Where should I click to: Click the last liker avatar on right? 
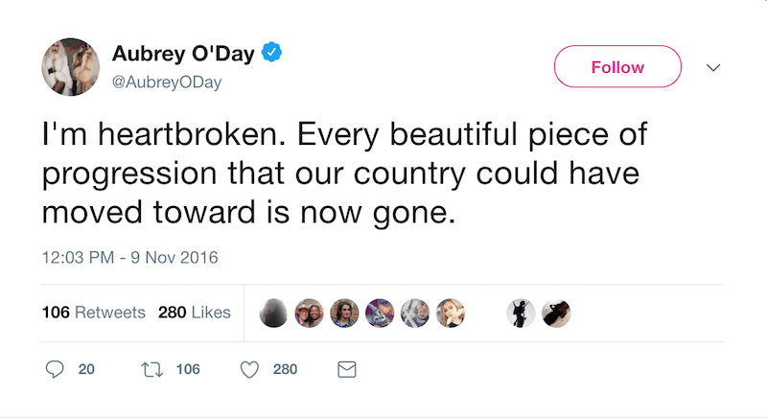[556, 313]
